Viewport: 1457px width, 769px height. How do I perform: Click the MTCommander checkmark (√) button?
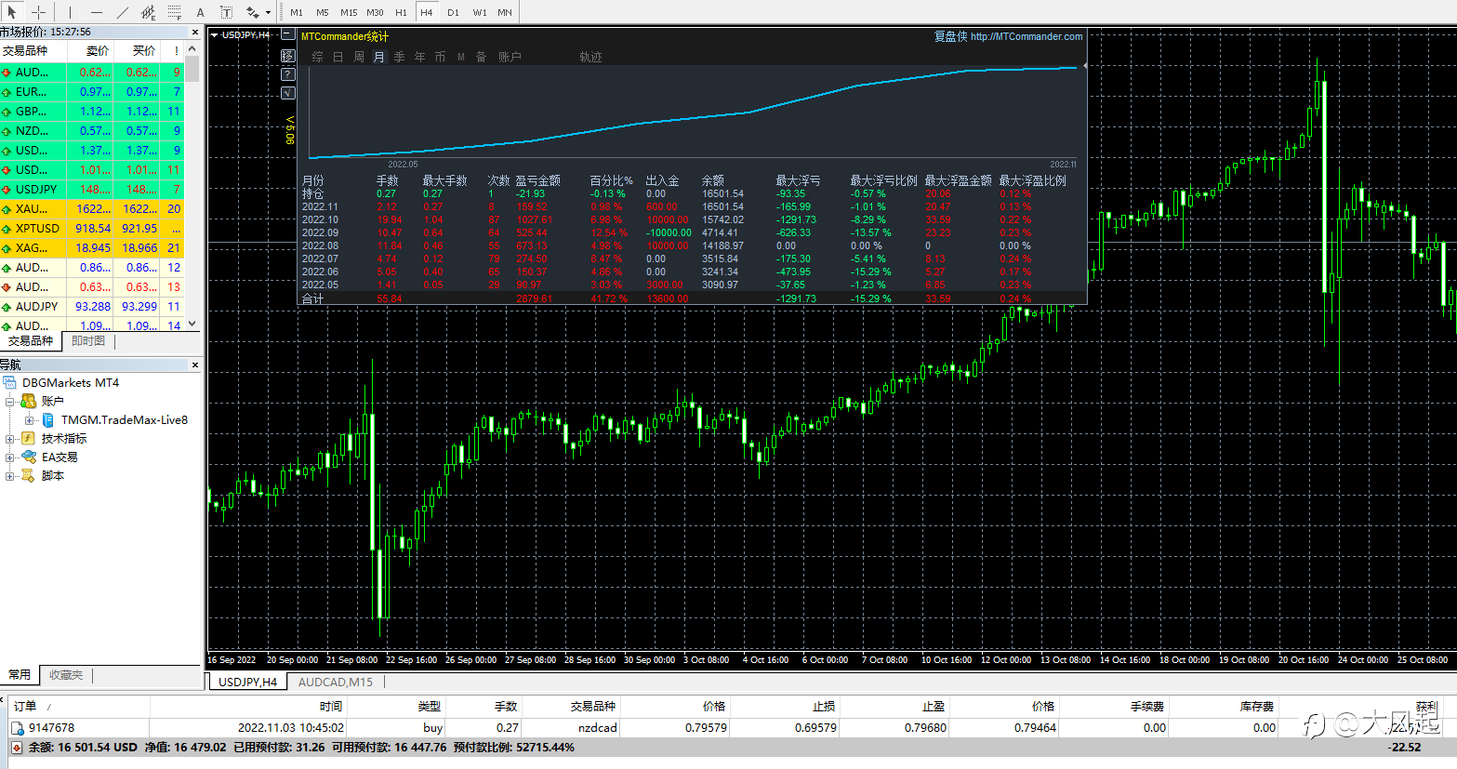(288, 92)
